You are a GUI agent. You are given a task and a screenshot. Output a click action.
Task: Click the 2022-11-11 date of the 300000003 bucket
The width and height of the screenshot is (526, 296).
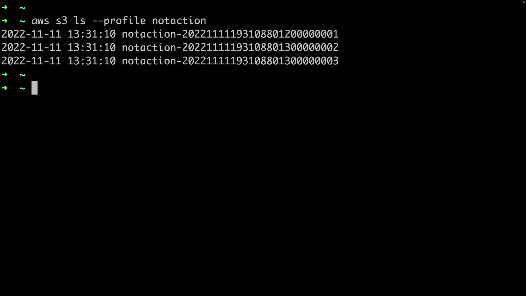click(32, 61)
